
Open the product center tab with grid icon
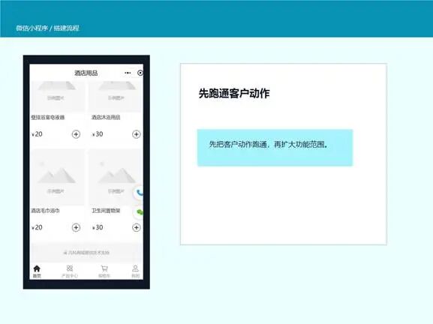tap(70, 271)
